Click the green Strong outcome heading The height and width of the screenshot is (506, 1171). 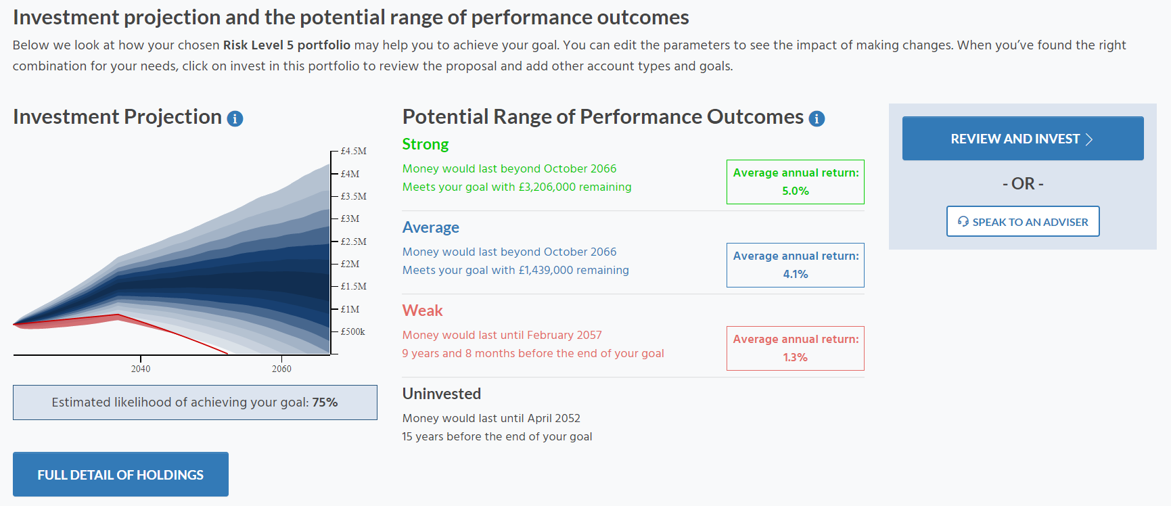[x=426, y=144]
